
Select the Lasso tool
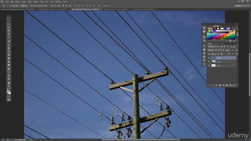pos(9,27)
